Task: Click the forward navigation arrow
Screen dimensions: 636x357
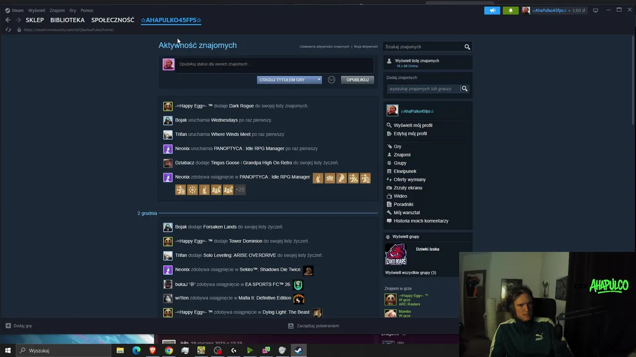Action: point(18,20)
